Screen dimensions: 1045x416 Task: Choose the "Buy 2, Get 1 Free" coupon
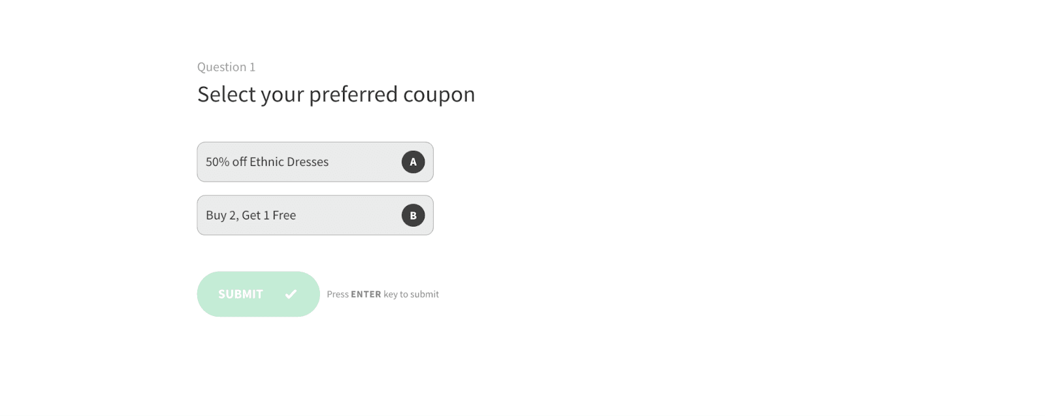click(315, 216)
